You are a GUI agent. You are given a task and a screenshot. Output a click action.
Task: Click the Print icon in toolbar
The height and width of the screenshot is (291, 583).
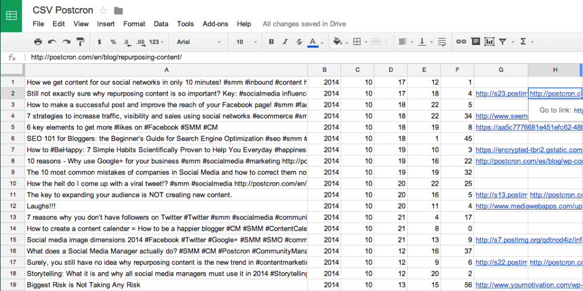pyautogui.click(x=38, y=42)
